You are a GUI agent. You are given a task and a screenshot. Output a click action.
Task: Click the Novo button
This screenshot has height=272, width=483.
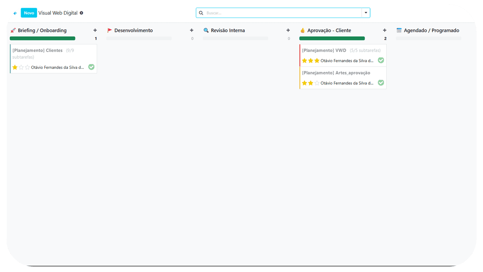click(29, 13)
